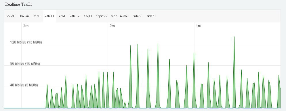Select the eth0 interface tab
The image size is (286, 111).
point(37,16)
